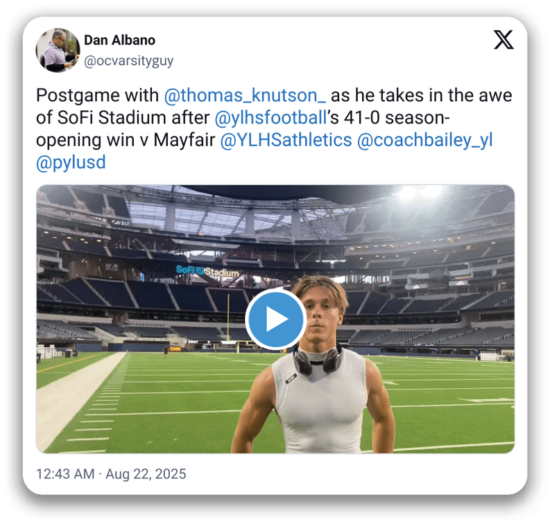Open the @ocvarsityguy handle link
Screen dimensions: 550x524
point(128,61)
